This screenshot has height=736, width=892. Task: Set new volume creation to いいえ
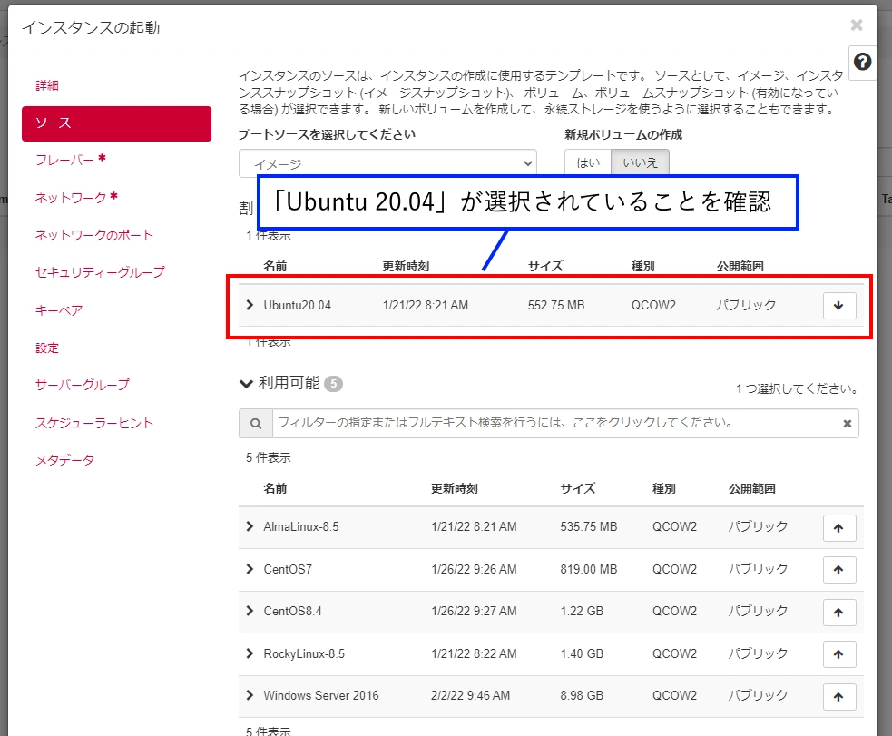pyautogui.click(x=640, y=163)
